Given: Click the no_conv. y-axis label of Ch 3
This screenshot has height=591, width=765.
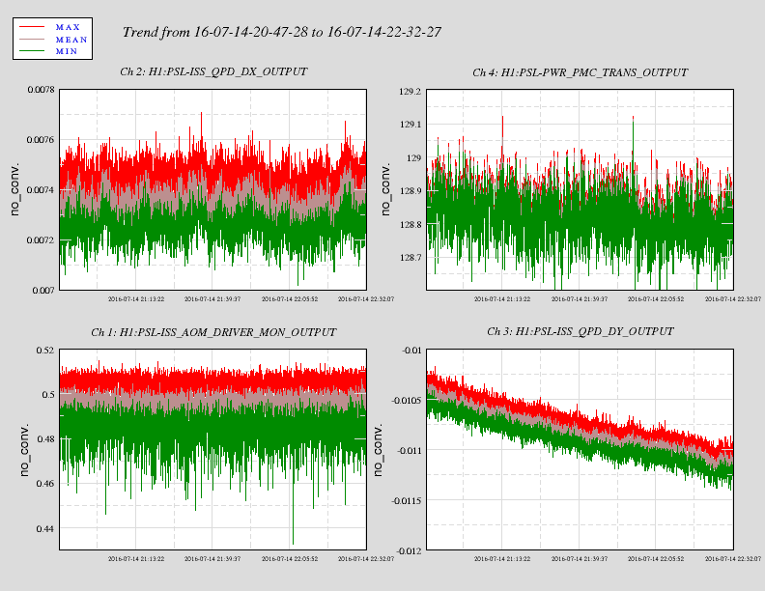Looking at the screenshot, I should 378,450.
